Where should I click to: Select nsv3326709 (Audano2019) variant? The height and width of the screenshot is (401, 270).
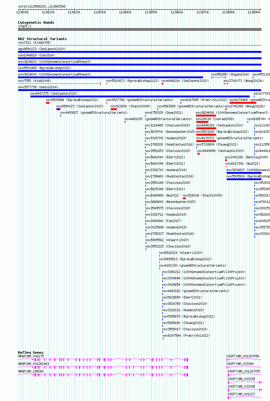point(166,138)
